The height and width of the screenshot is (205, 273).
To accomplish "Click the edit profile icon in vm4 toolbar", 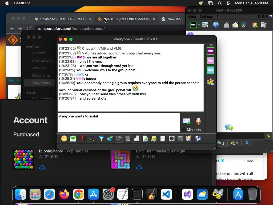I will click(205, 25).
